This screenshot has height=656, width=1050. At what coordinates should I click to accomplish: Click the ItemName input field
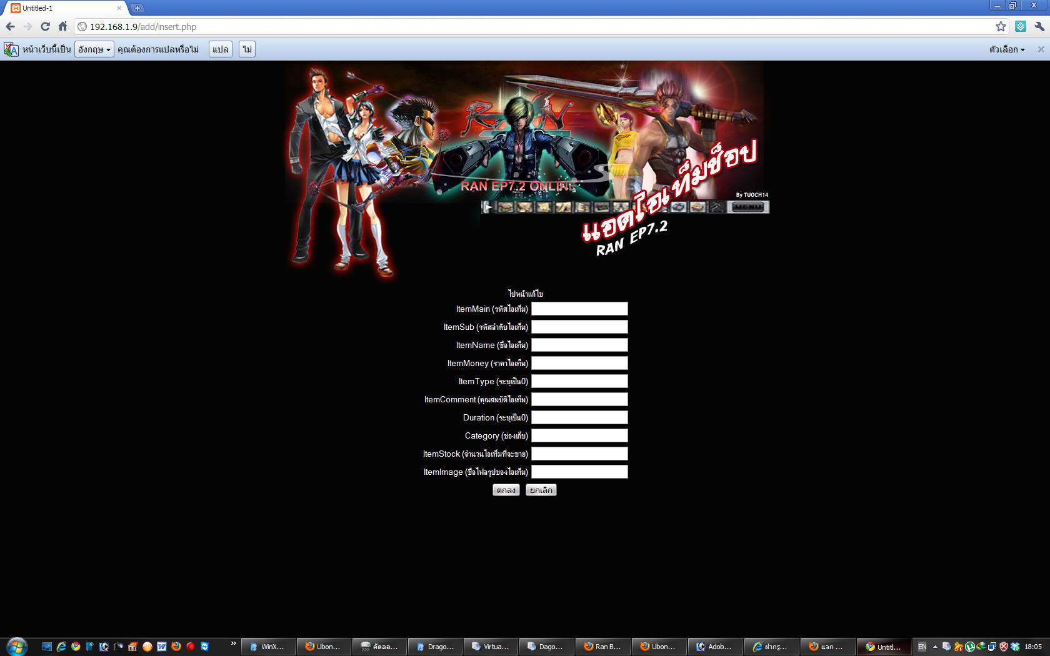point(579,345)
